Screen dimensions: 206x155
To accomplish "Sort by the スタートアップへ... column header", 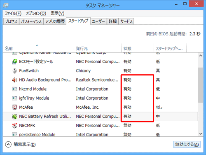I will coord(170,48).
